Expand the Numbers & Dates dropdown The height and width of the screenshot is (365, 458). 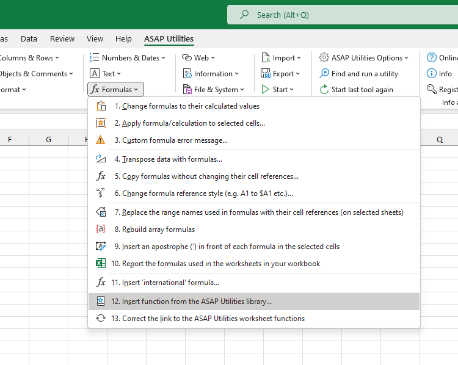pyautogui.click(x=128, y=58)
